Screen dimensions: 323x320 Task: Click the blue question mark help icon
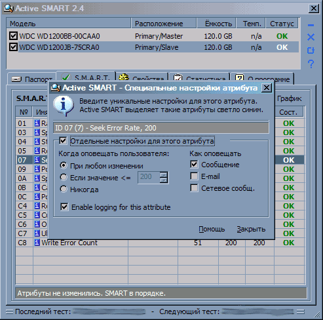pos(311,64)
